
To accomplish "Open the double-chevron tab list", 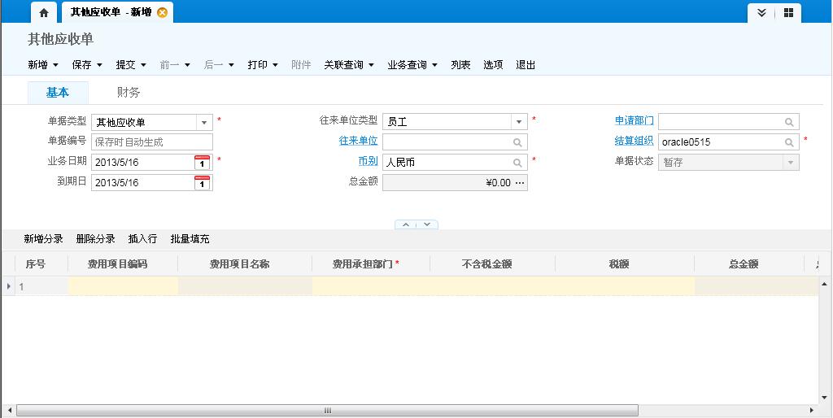I will (x=761, y=13).
